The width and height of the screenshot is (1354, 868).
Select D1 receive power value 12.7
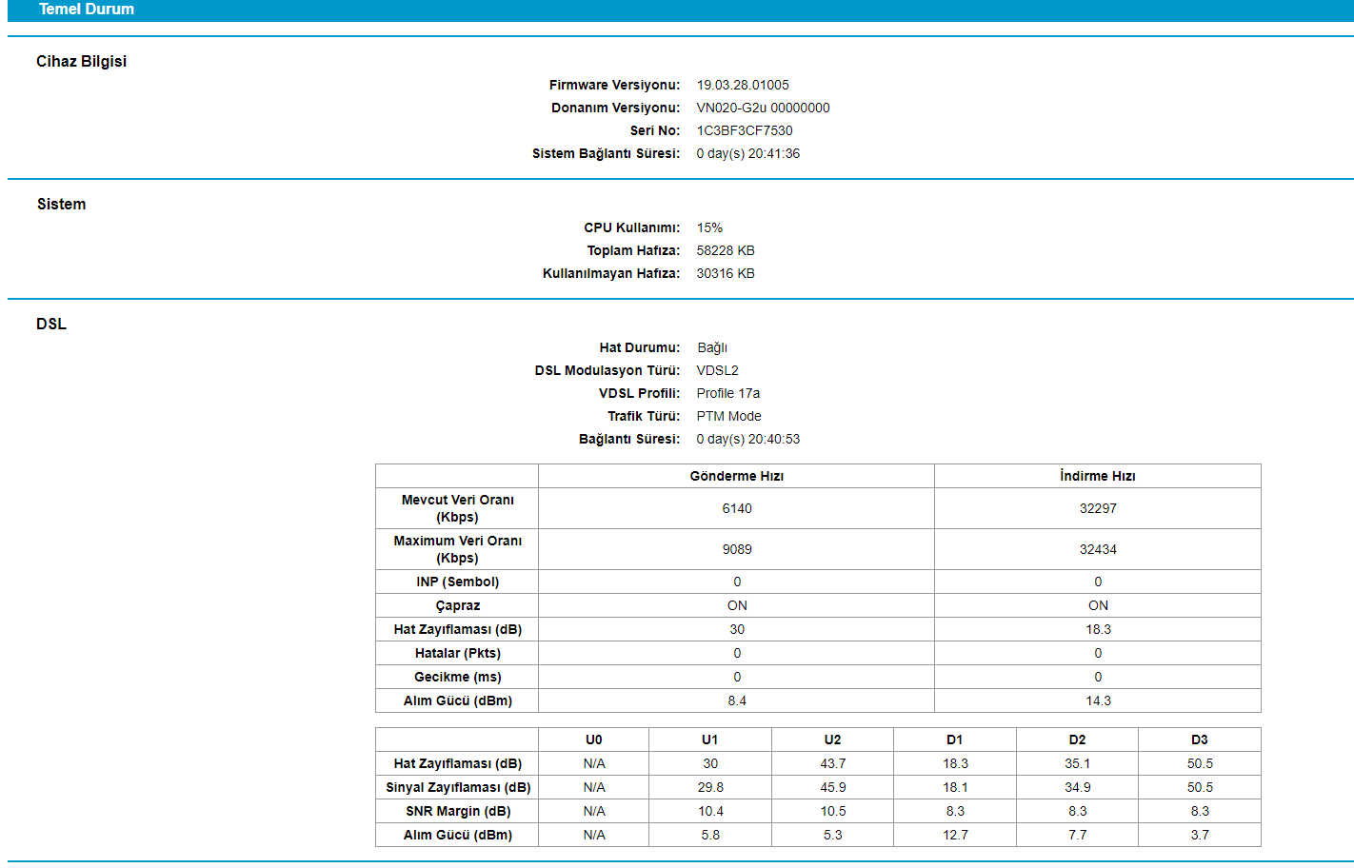(x=955, y=835)
